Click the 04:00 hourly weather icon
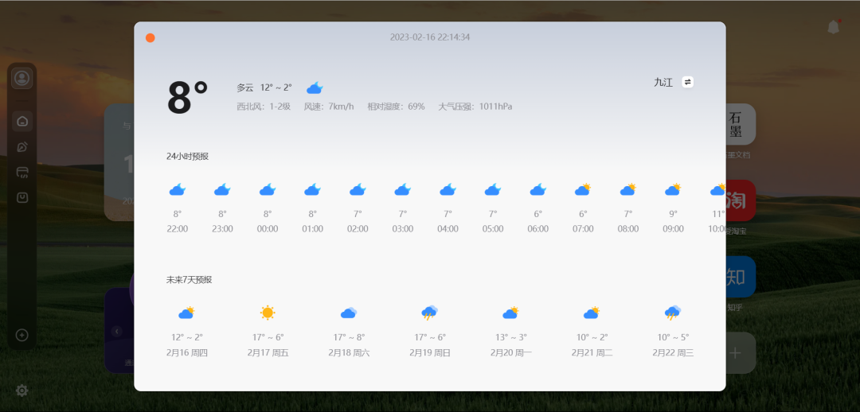 tap(448, 189)
